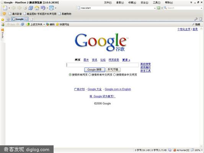This screenshot has height=153, width=204.
Task: Click the window layout toolbar icon
Action: pos(51,8)
